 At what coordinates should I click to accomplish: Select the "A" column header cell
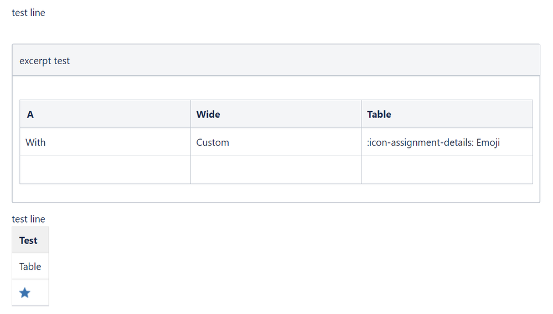(105, 114)
